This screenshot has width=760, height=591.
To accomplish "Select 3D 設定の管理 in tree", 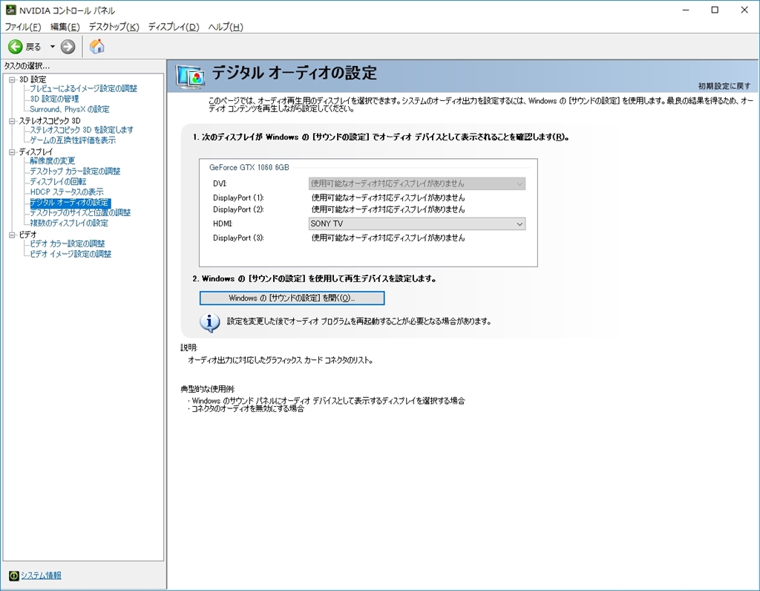I will pyautogui.click(x=54, y=99).
